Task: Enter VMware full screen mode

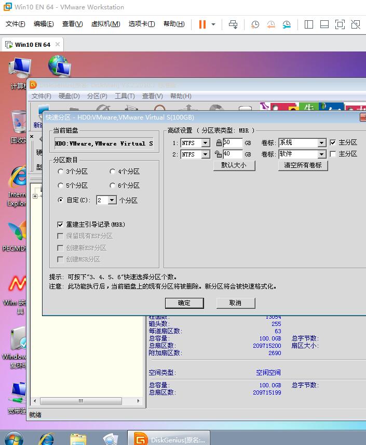Action: tap(340, 24)
